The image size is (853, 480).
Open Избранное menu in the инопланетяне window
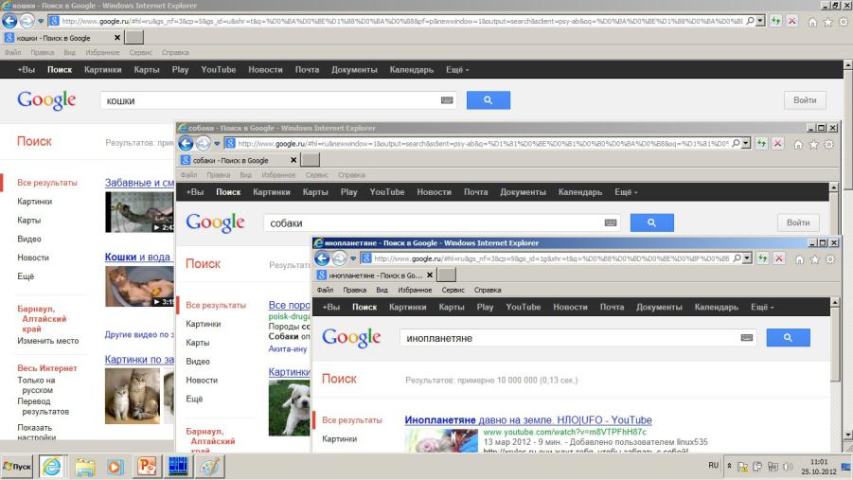point(415,290)
